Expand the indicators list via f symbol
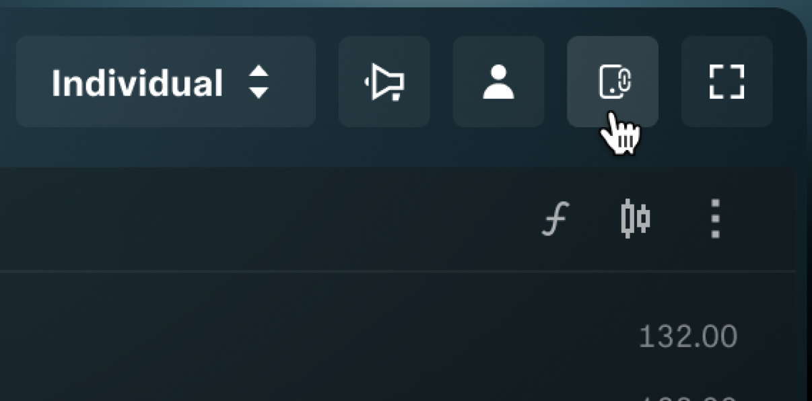The width and height of the screenshot is (812, 401). click(x=556, y=219)
